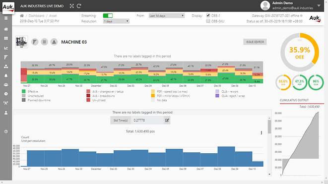Open the hamburger menu in sidebar
This screenshot has width=328, height=184.
[6, 18]
